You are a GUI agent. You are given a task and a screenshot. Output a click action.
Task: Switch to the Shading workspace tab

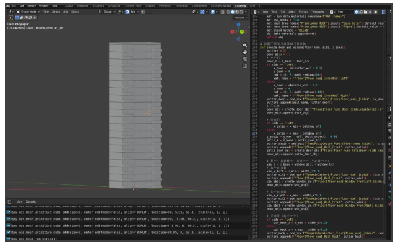(150, 6)
